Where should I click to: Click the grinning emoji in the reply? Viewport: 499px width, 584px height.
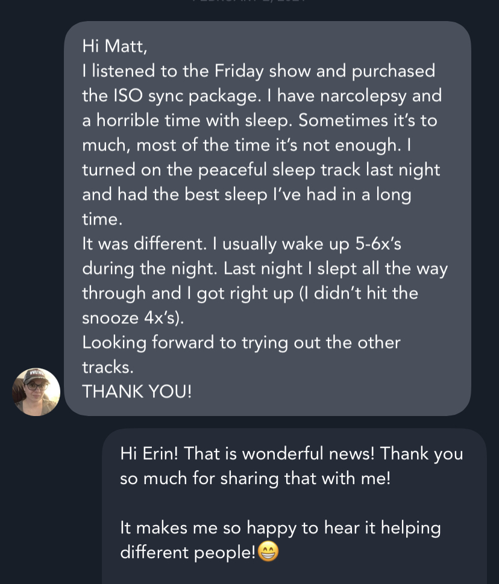coord(268,553)
